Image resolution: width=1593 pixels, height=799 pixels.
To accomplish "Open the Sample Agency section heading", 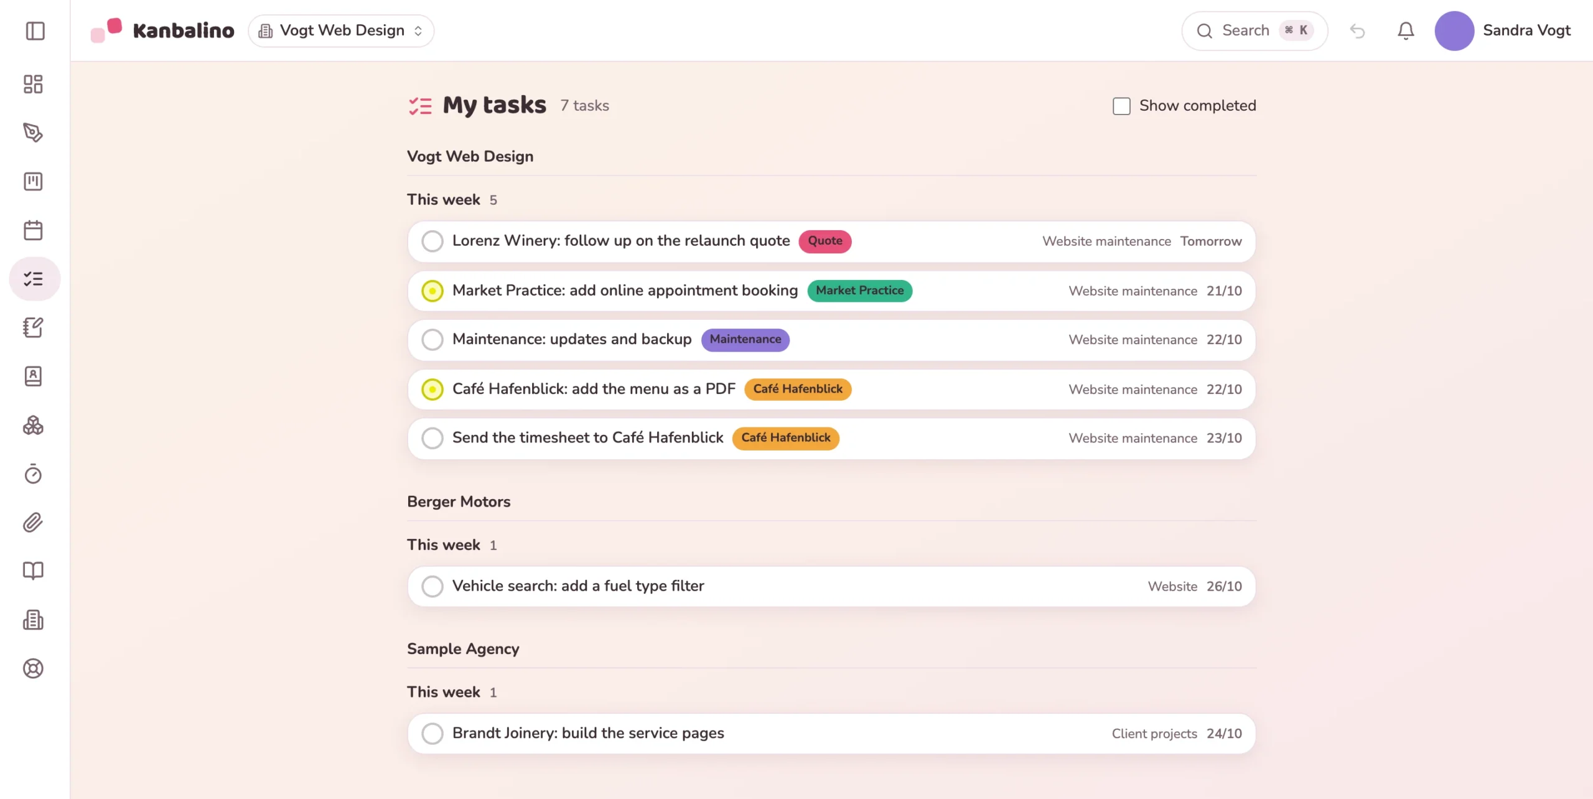I will [463, 649].
